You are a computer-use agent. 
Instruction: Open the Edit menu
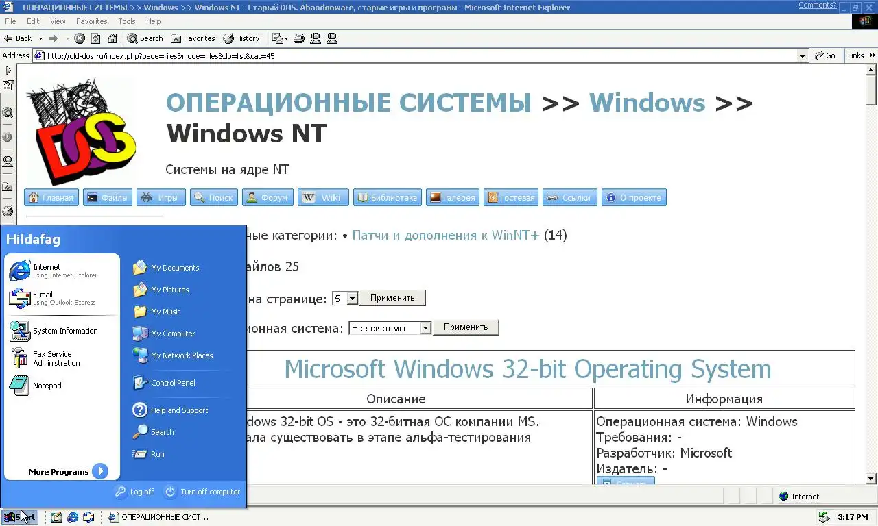click(33, 21)
